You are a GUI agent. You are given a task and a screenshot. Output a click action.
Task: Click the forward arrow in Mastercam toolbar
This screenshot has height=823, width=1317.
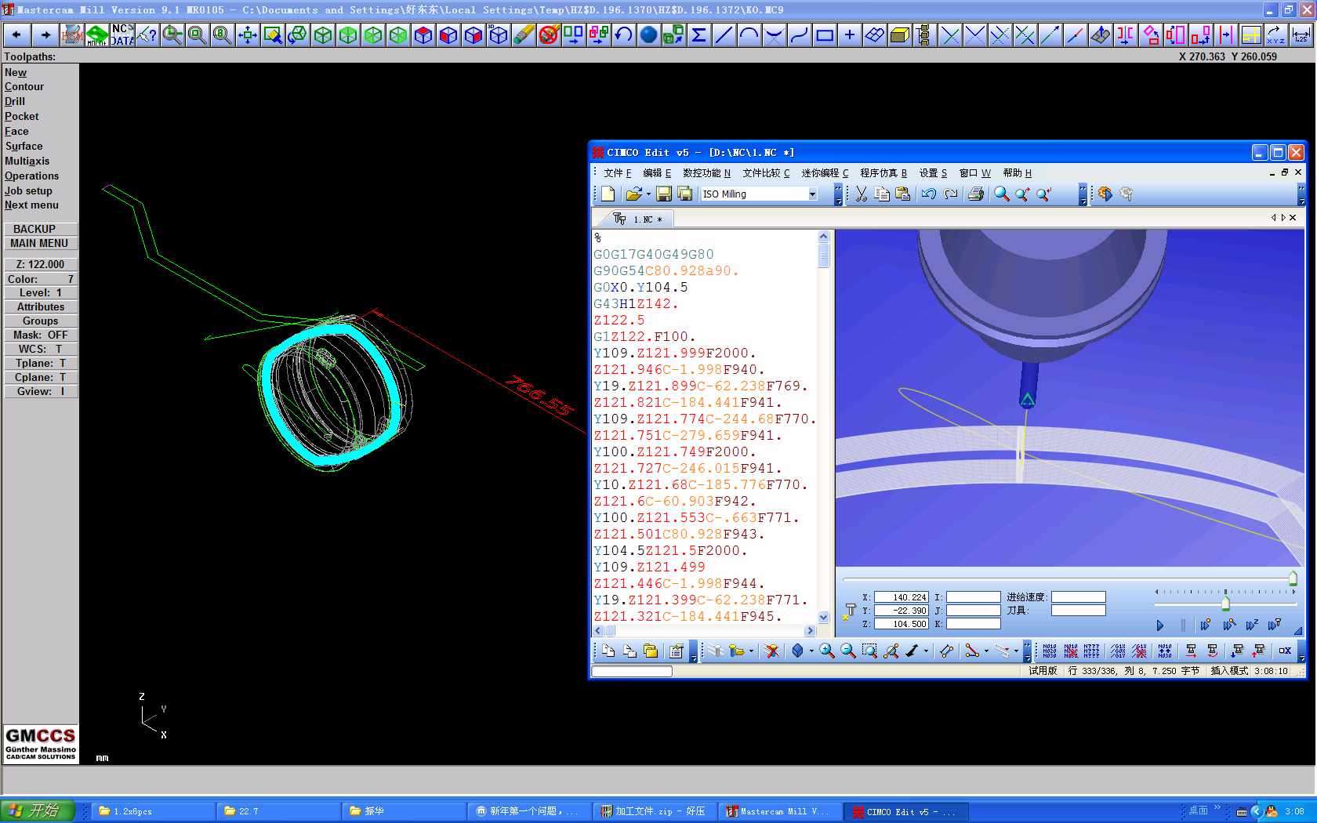point(45,35)
